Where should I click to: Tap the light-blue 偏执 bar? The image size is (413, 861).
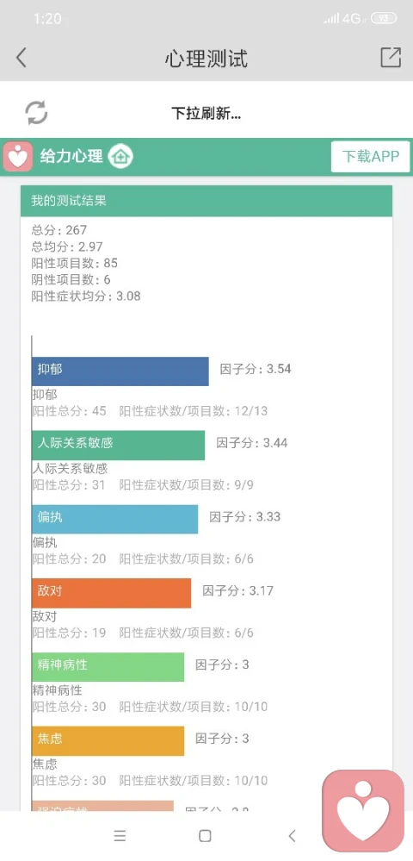point(114,520)
